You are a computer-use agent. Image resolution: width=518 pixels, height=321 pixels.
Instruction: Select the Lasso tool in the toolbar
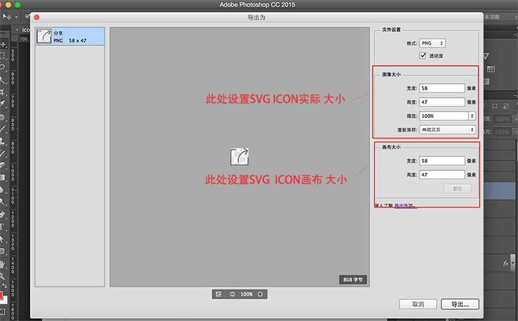point(3,67)
